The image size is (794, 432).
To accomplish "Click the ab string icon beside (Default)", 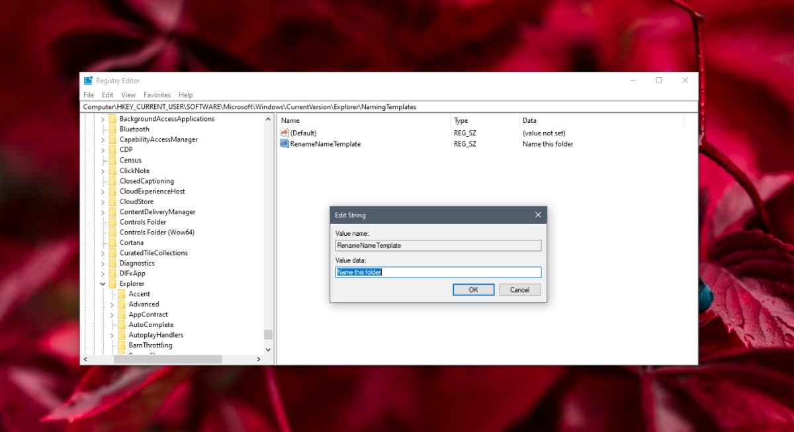I will click(x=285, y=133).
